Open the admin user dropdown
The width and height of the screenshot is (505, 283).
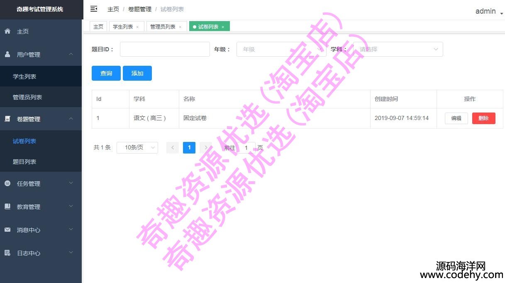(x=489, y=11)
